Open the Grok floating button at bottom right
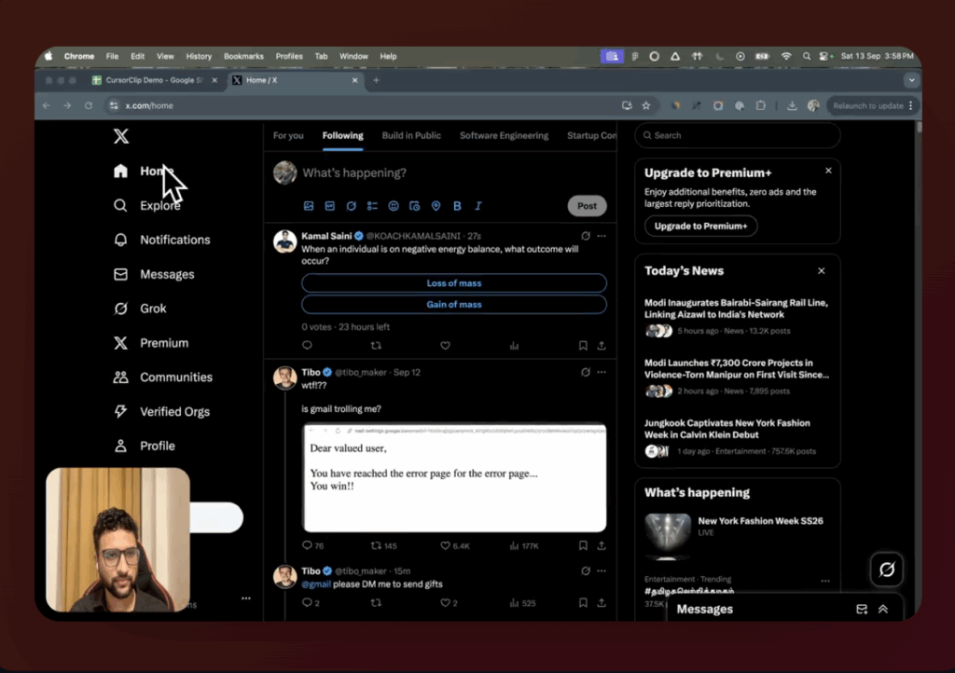Viewport: 955px width, 673px height. (x=886, y=570)
